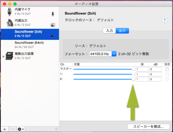Add a new audio device with plus
173x133 pixels.
(5, 129)
